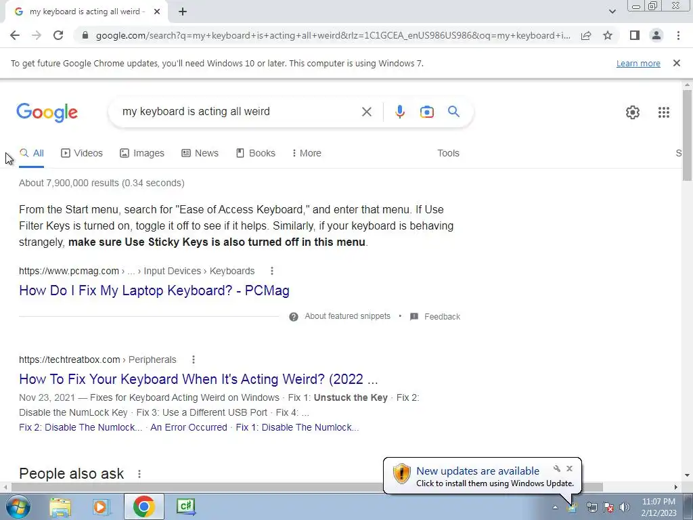
Task: Search by image with the camera icon
Action: coord(426,112)
